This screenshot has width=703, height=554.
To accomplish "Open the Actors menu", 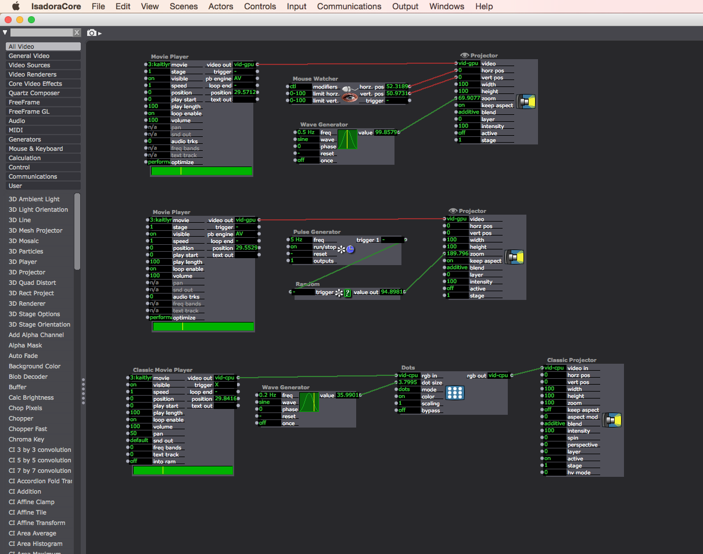I will pyautogui.click(x=221, y=6).
